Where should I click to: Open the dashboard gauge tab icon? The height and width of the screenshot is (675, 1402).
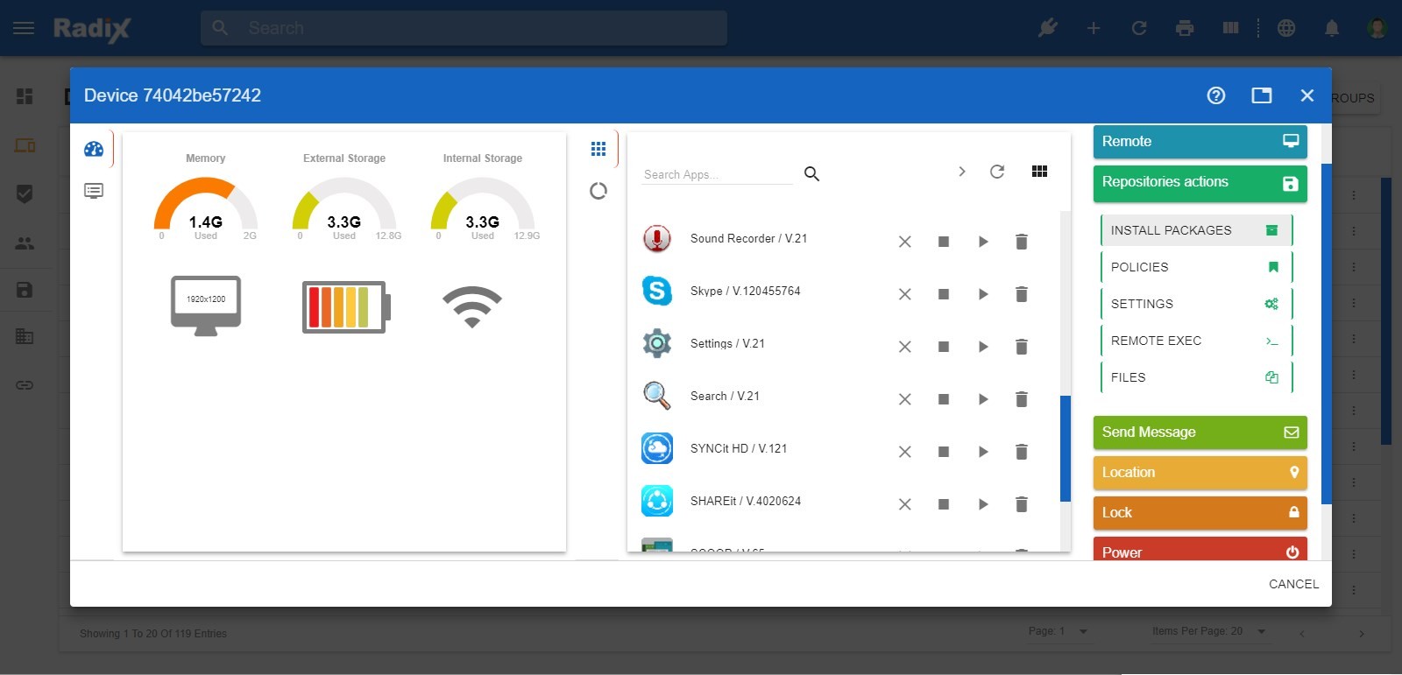click(x=94, y=149)
